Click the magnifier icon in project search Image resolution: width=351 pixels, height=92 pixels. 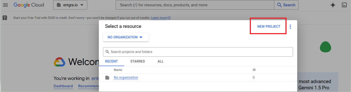coord(107,52)
